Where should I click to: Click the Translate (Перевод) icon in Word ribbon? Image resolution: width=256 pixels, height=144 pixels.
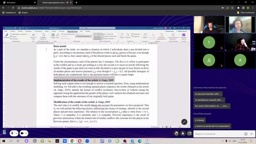coord(53,36)
